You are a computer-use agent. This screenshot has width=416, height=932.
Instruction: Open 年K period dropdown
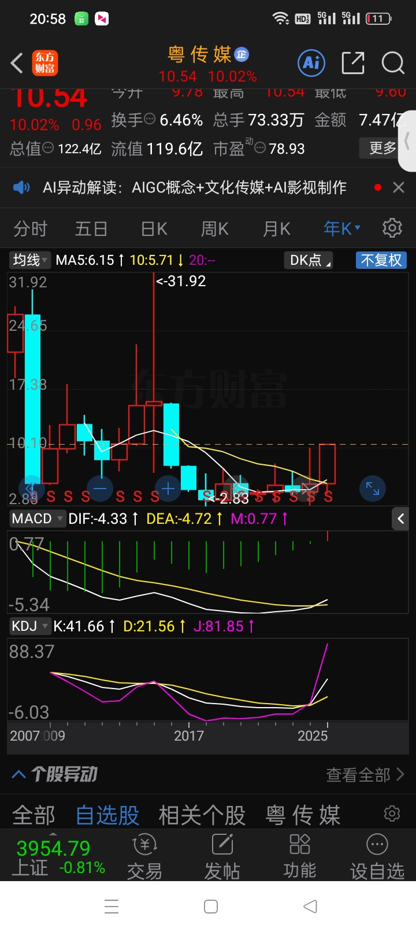coord(342,229)
